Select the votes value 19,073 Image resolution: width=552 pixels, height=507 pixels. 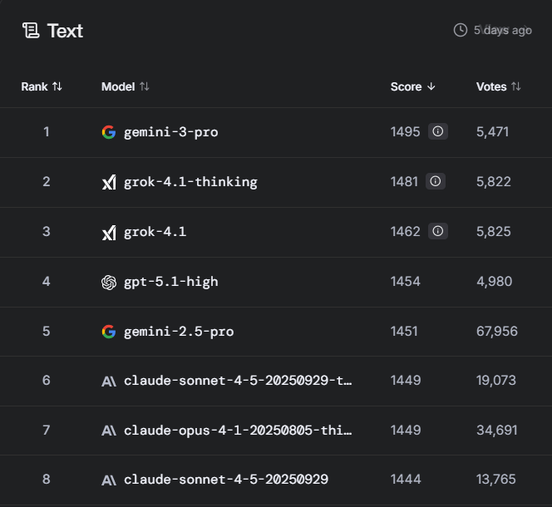click(x=496, y=381)
